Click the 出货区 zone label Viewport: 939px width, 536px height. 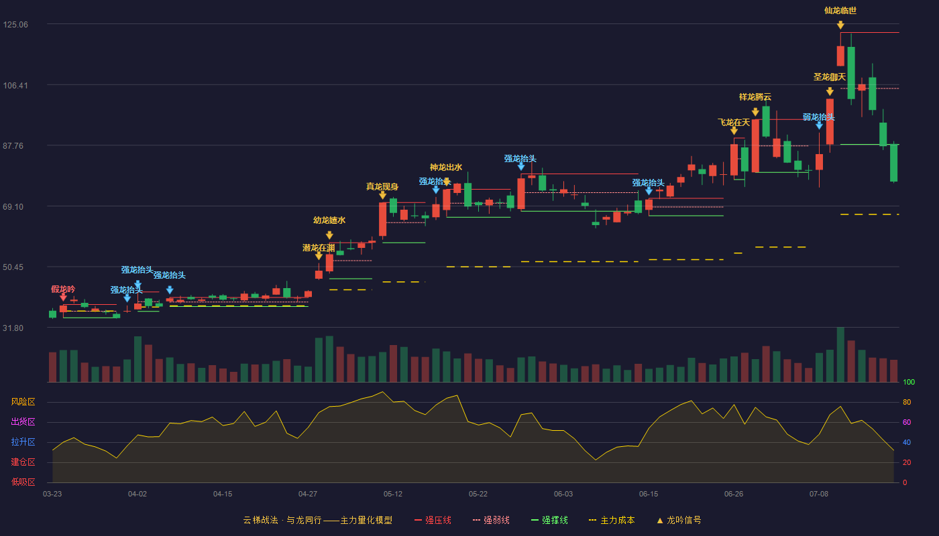pyautogui.click(x=23, y=422)
